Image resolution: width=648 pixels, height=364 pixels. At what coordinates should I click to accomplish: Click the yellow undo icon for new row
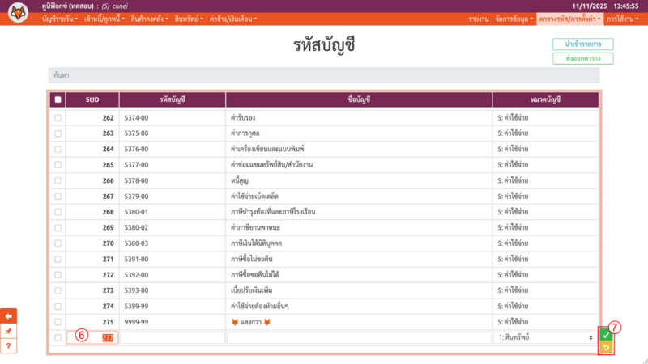point(605,348)
